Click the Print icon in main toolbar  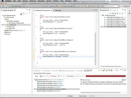(10, 6)
